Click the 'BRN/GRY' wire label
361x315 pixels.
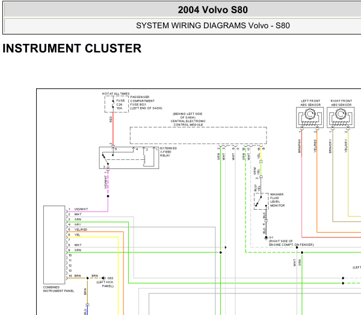tap(330, 146)
